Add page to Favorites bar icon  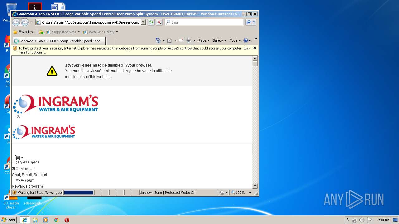click(41, 32)
